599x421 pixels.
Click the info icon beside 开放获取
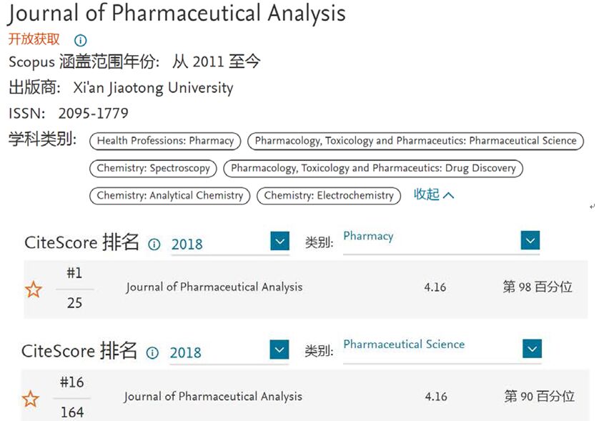coord(80,40)
